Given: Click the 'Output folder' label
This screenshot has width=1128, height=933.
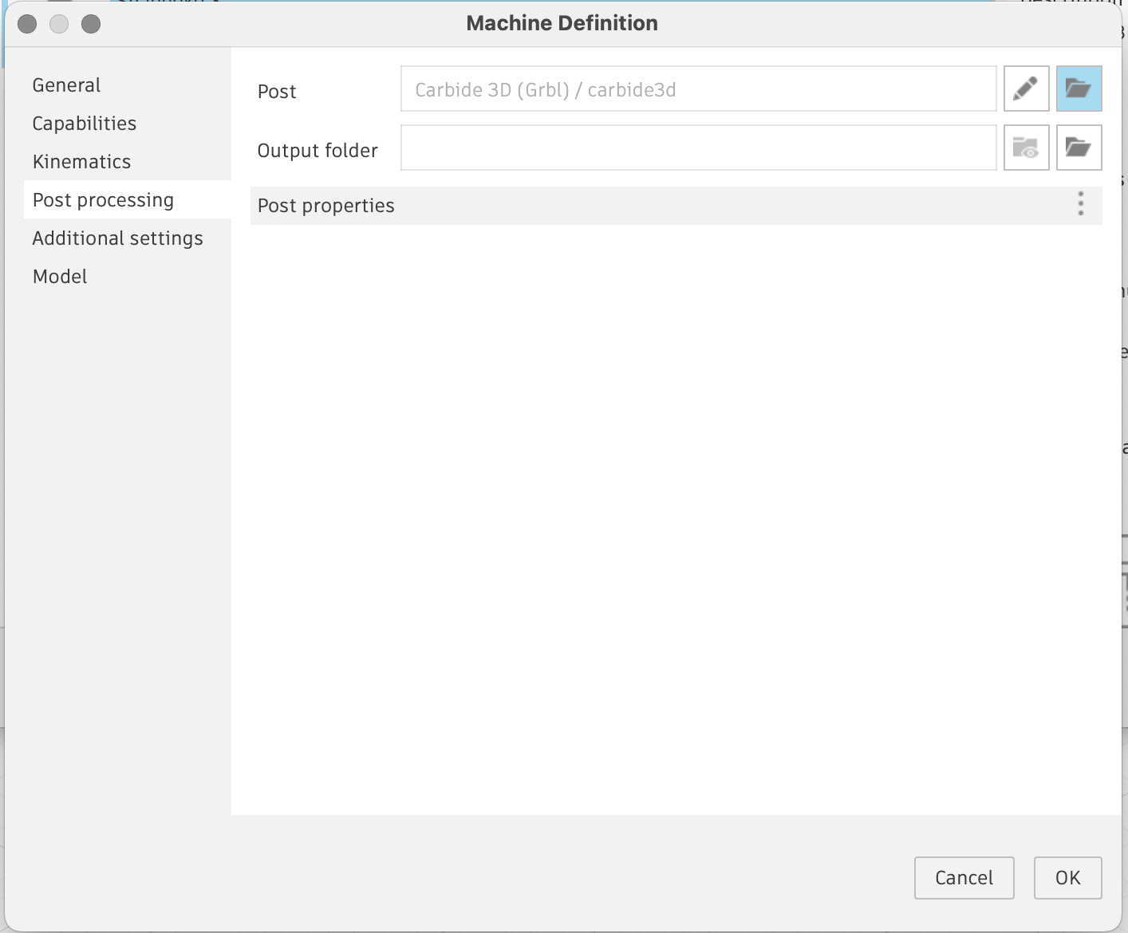Looking at the screenshot, I should click(317, 151).
